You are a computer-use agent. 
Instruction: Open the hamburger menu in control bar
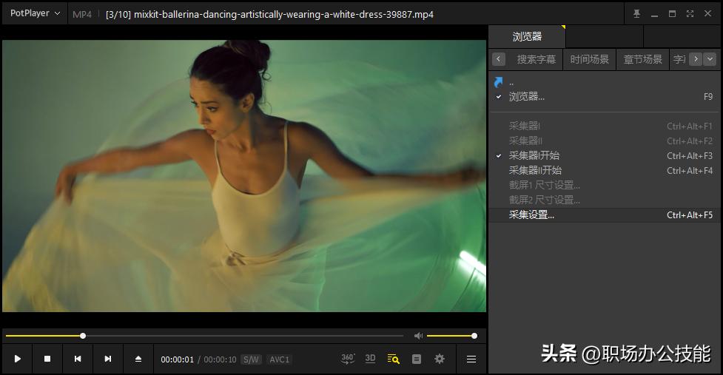click(471, 359)
